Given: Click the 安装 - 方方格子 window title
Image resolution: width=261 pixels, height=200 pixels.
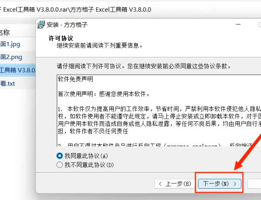Looking at the screenshot, I should pos(67,25).
